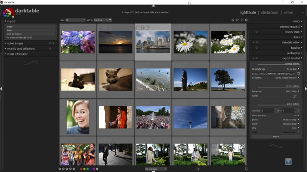Screen dimensions: 307x172
Task: Reset the collect images module parameters
Action: click(x=50, y=43)
